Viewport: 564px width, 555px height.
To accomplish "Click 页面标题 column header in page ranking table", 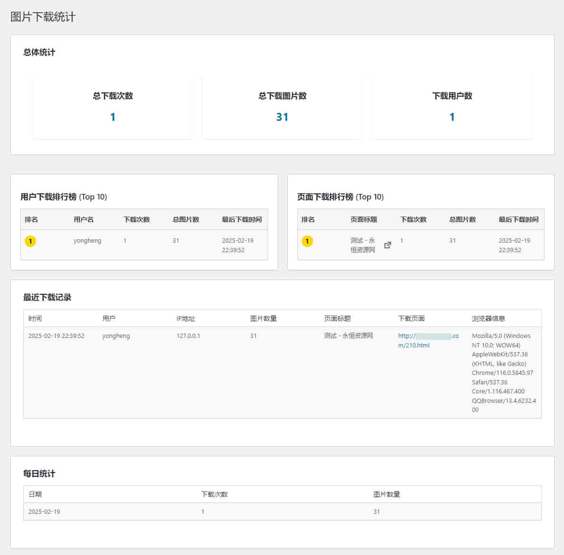I will tap(363, 219).
